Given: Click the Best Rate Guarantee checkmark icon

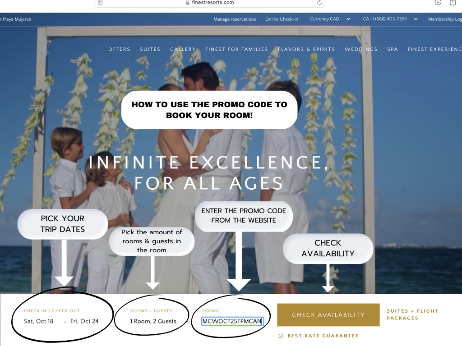Looking at the screenshot, I should [281, 336].
